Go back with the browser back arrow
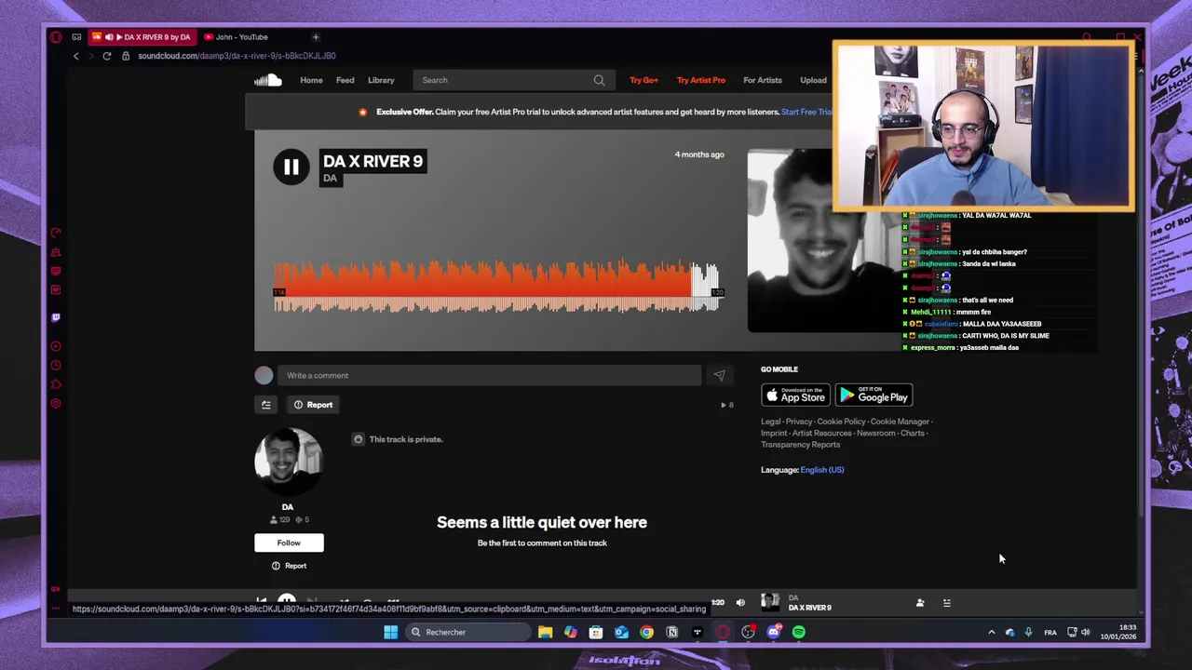The height and width of the screenshot is (670, 1192). [x=76, y=56]
